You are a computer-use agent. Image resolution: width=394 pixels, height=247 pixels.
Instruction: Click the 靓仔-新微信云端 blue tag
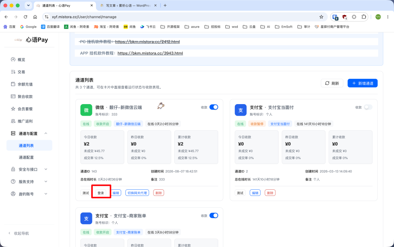click(x=128, y=124)
